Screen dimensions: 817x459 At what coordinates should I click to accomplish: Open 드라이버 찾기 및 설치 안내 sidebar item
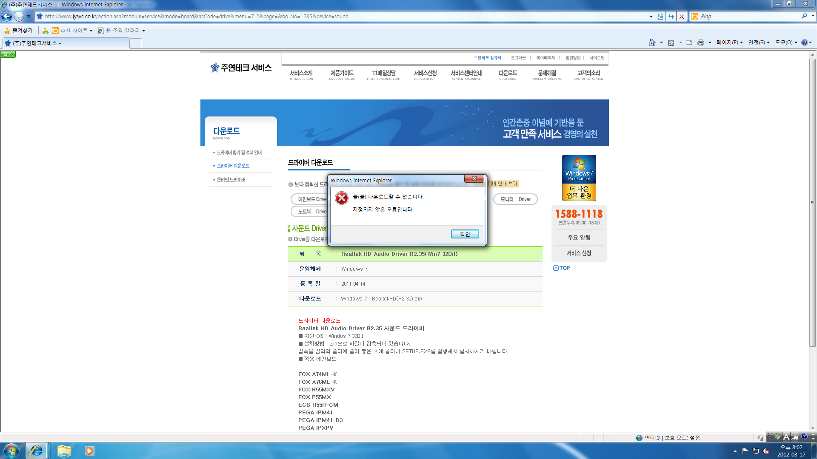239,153
